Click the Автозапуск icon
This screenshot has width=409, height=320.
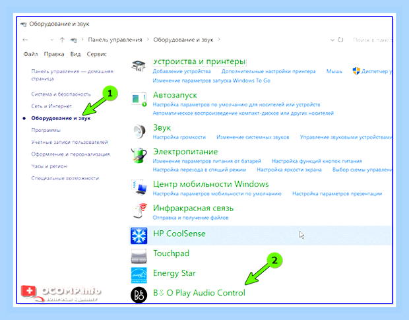pos(139,100)
